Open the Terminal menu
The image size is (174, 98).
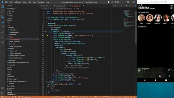[x=41, y=2]
